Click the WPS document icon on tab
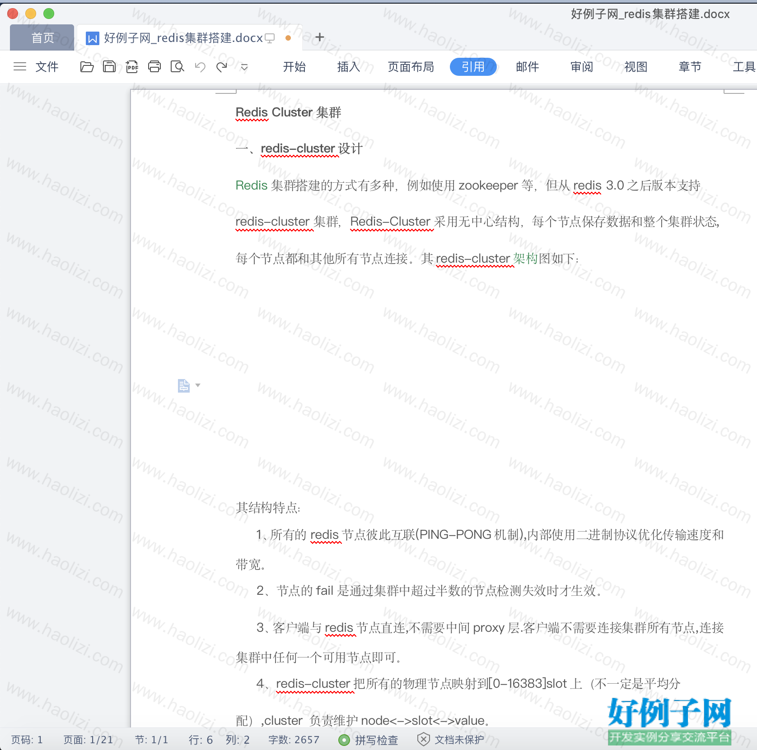The width and height of the screenshot is (757, 750). (93, 38)
